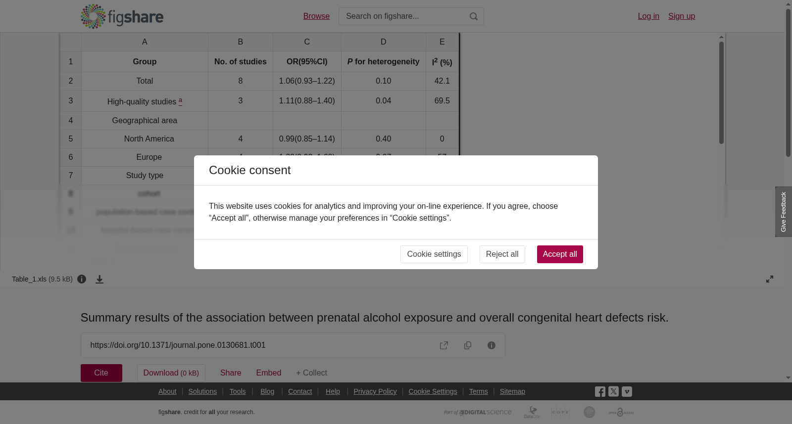792x424 pixels.
Task: Click the search magnifier icon
Action: tap(474, 16)
